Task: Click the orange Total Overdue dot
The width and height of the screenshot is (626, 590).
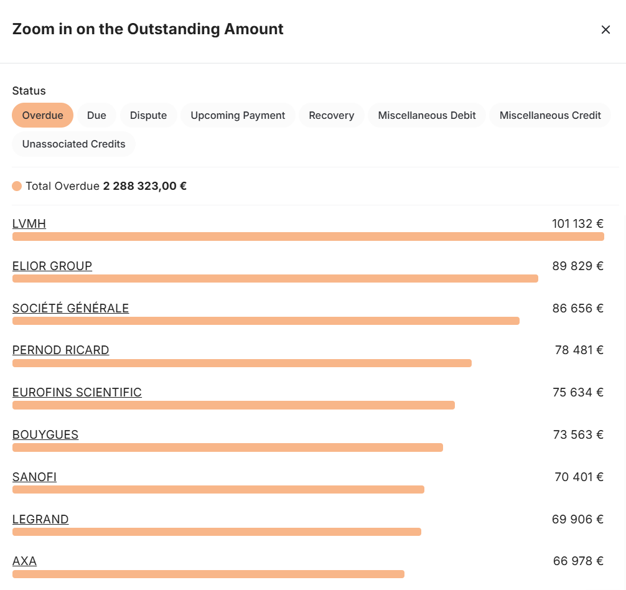Action: (x=17, y=187)
